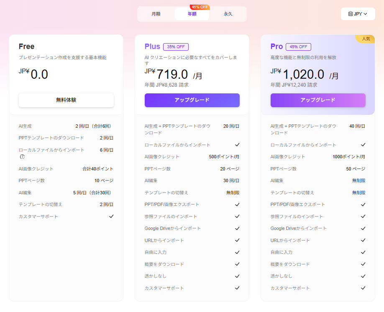The image size is (384, 312).
Task: Click the 無料体験 button on Free plan
Action: [66, 100]
